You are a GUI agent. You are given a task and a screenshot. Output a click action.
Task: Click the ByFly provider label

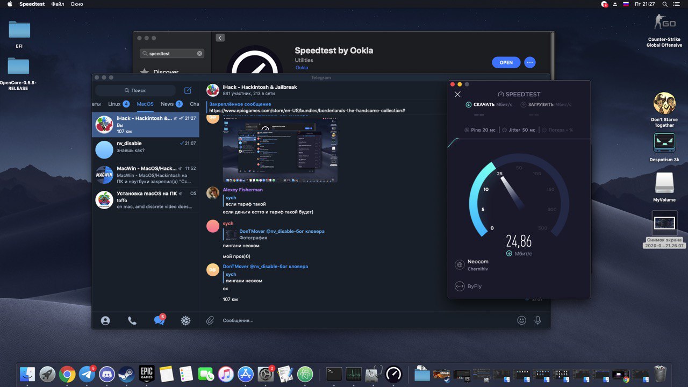point(475,286)
